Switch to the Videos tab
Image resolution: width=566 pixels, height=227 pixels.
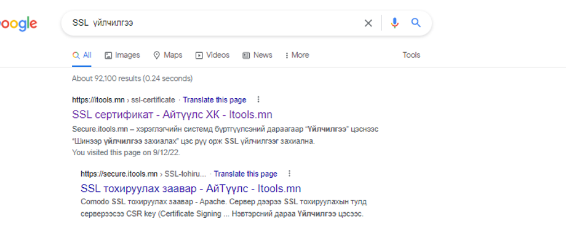[212, 55]
